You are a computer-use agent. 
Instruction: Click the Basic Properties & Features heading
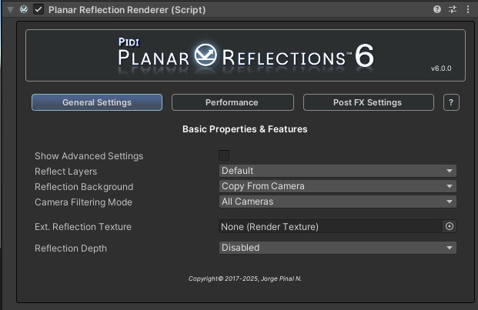coord(245,129)
